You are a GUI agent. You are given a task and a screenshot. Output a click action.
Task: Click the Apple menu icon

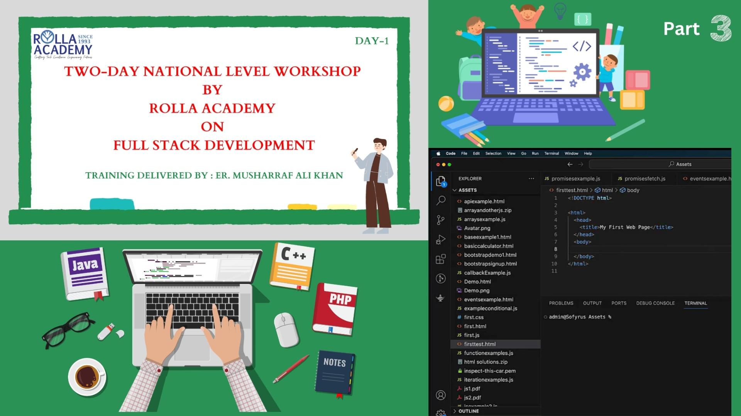click(x=438, y=153)
